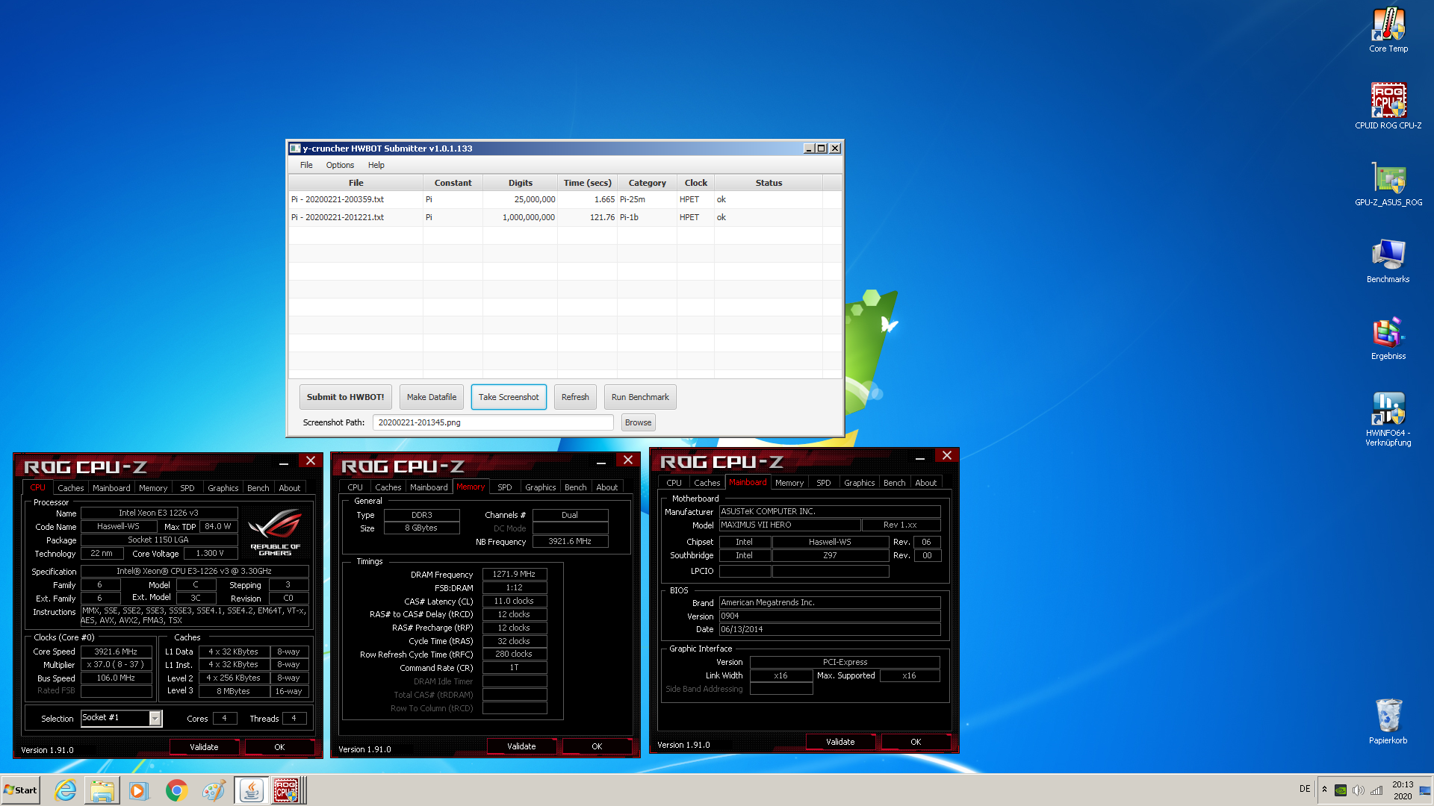Click Validate in left CPU tab window
Image resolution: width=1434 pixels, height=806 pixels.
point(204,747)
